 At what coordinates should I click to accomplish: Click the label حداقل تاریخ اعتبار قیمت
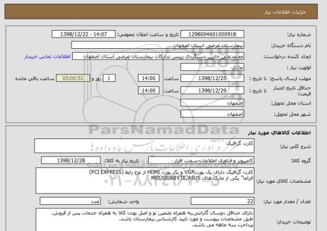pos(292,91)
